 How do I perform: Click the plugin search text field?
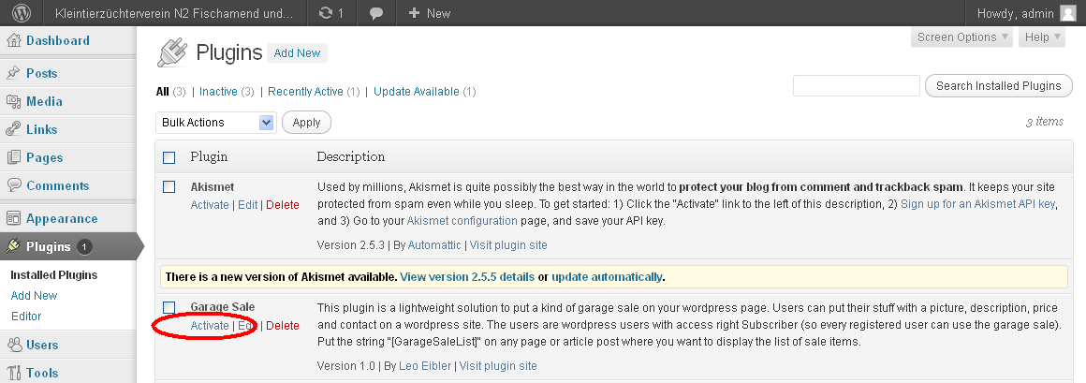click(856, 86)
